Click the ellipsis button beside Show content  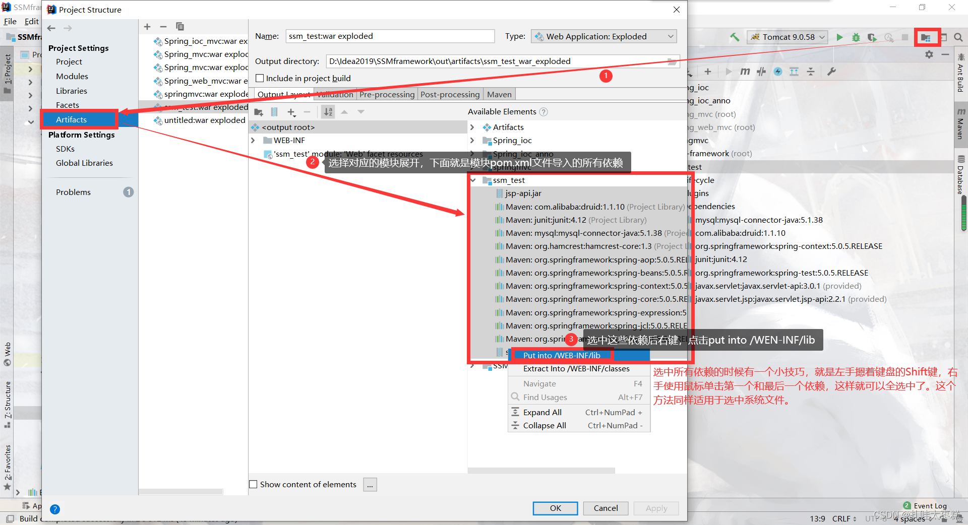370,485
